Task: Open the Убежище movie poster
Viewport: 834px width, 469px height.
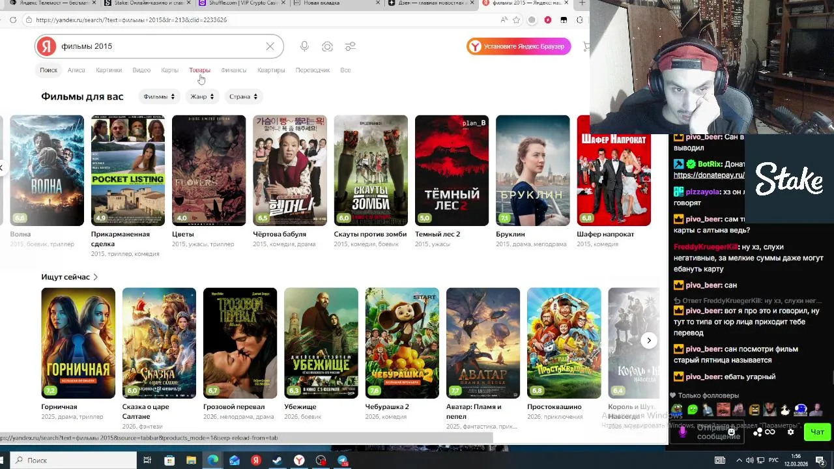Action: (x=321, y=343)
